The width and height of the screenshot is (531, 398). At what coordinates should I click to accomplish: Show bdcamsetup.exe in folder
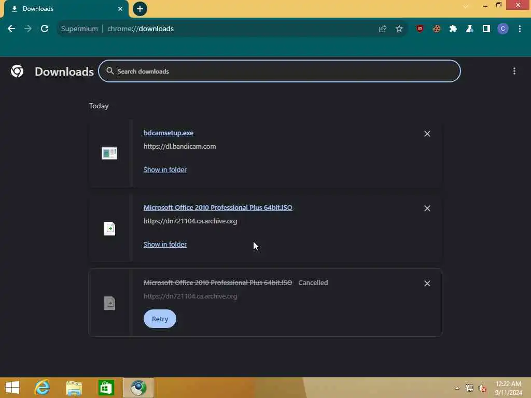tap(165, 170)
